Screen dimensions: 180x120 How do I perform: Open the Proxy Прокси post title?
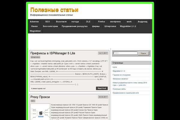pyautogui.click(x=40, y=97)
